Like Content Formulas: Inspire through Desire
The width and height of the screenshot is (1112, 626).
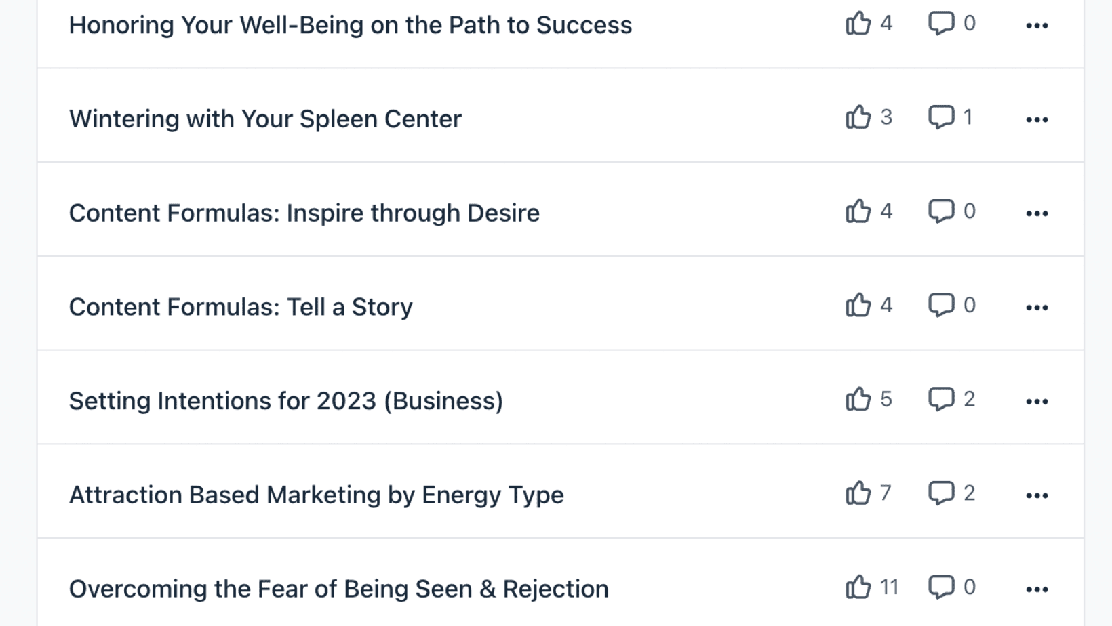pyautogui.click(x=858, y=211)
